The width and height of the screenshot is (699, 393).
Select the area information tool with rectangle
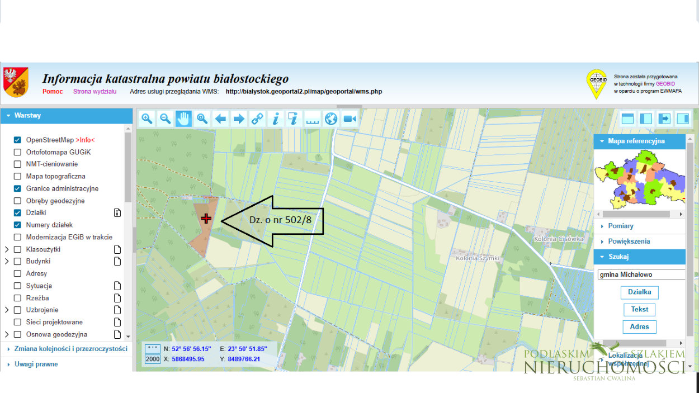[294, 119]
